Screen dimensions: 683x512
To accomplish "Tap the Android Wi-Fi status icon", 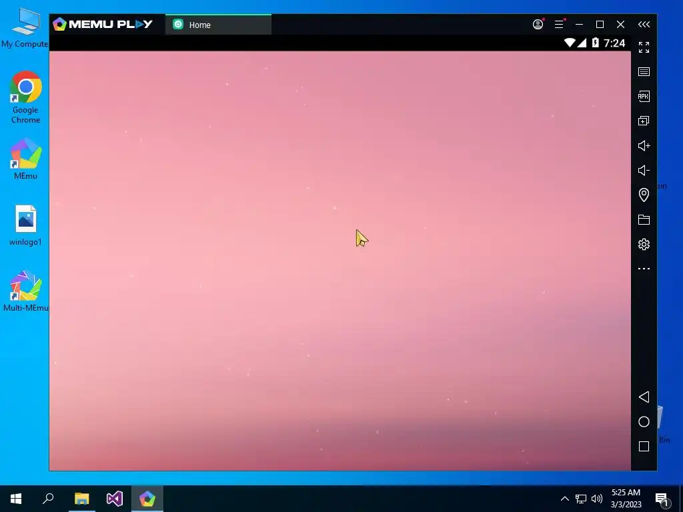I will [570, 43].
